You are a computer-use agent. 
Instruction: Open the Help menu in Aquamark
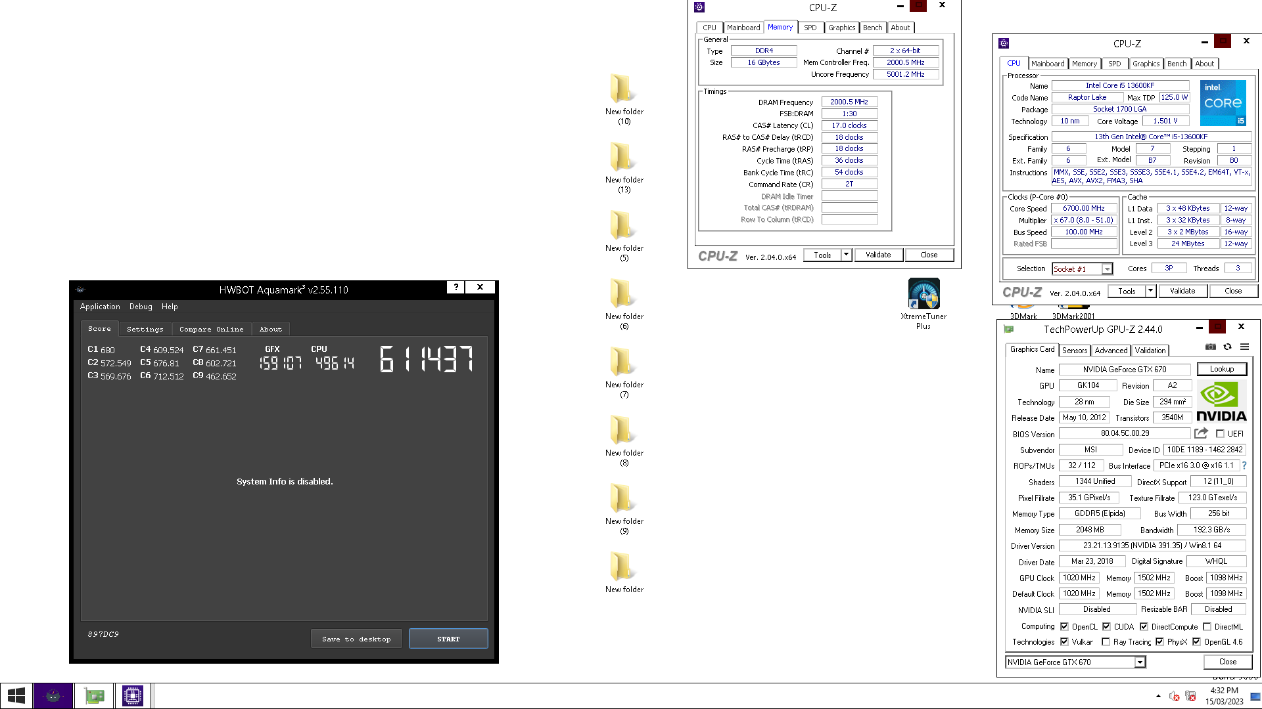170,307
